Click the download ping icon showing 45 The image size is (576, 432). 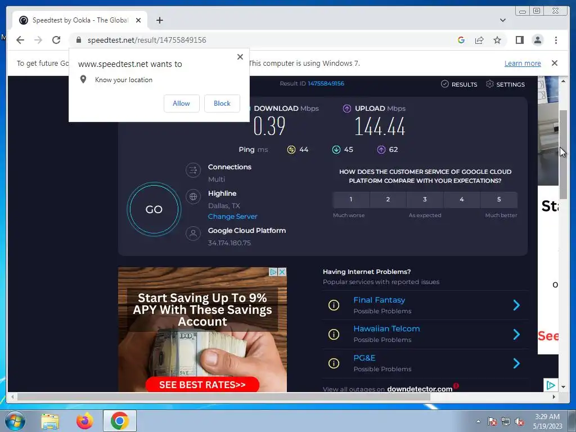tap(336, 150)
